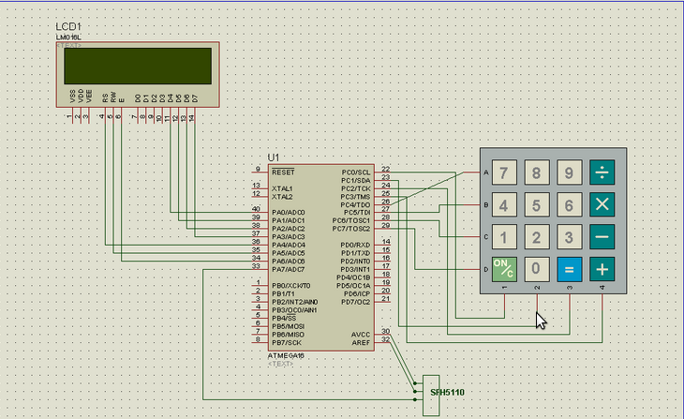The image size is (684, 419).
Task: Click the blue equals key
Action: [x=570, y=269]
